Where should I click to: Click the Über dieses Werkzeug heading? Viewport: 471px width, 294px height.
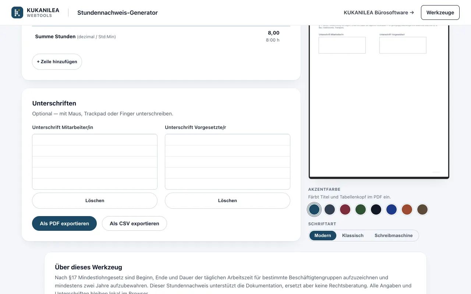[88, 267]
